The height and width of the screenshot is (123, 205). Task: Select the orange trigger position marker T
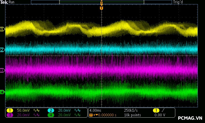click(x=101, y=8)
